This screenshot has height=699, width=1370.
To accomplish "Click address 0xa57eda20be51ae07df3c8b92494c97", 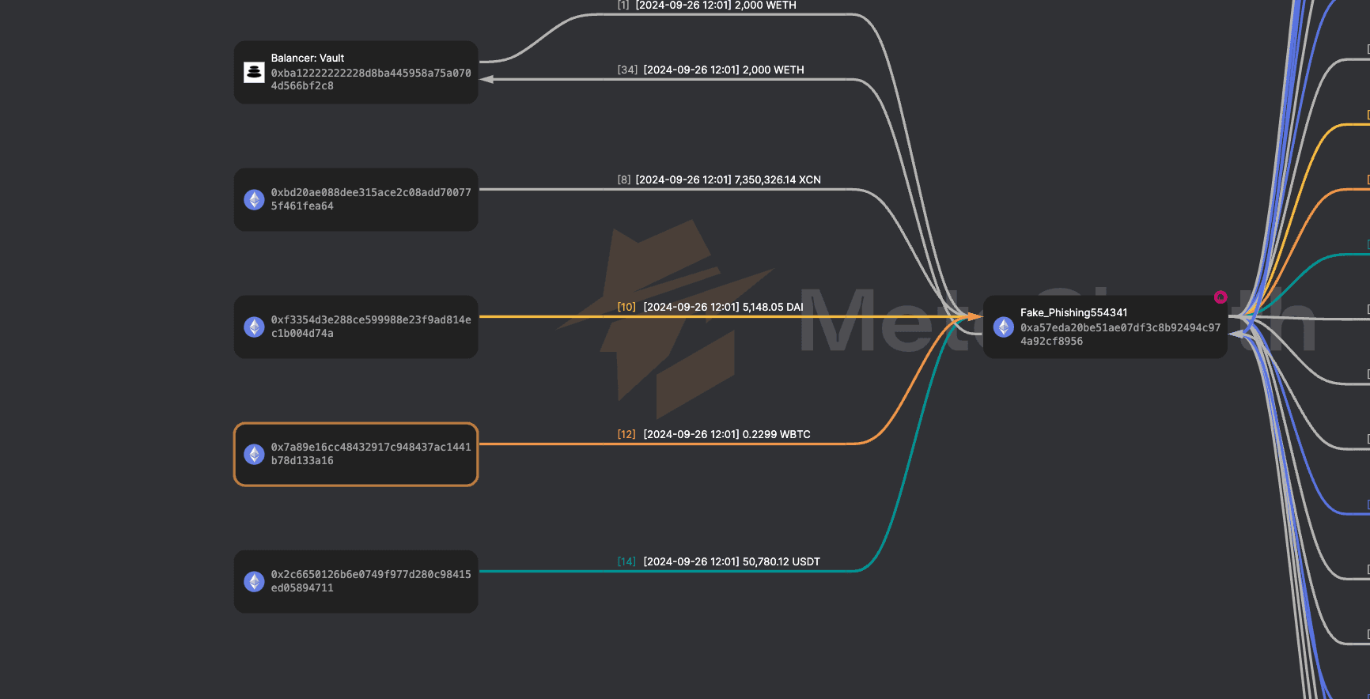I will pos(1120,334).
